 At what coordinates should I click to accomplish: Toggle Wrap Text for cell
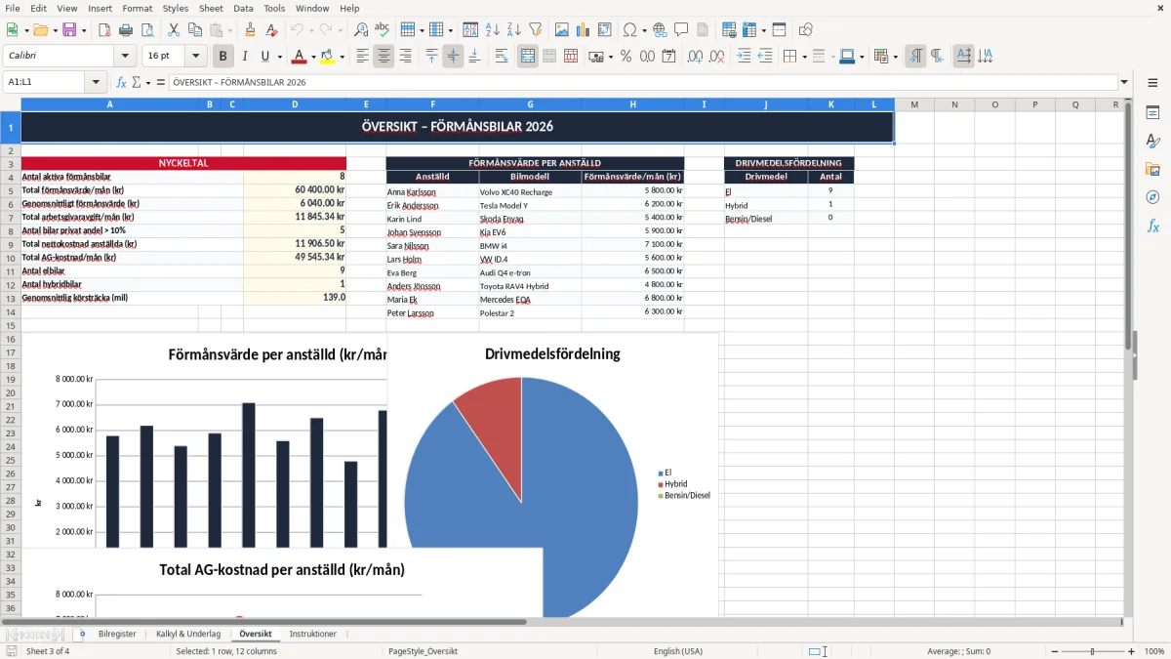(502, 57)
